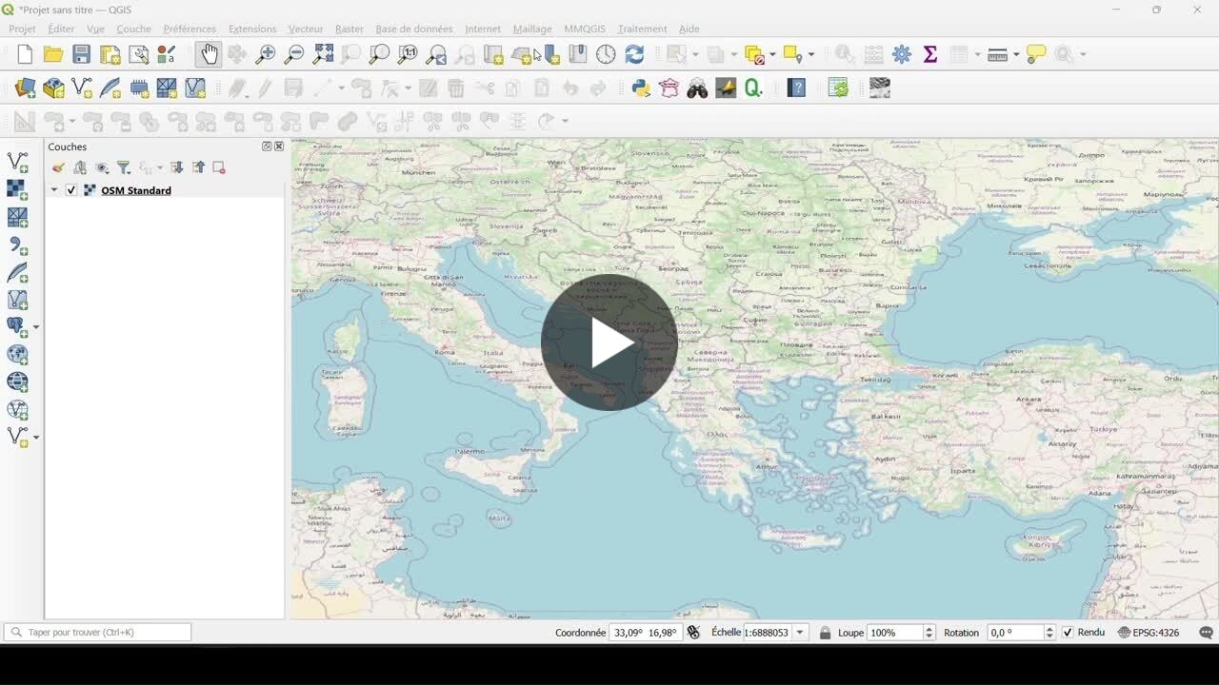Open the Traitement menu
Image resolution: width=1219 pixels, height=685 pixels.
click(x=642, y=29)
